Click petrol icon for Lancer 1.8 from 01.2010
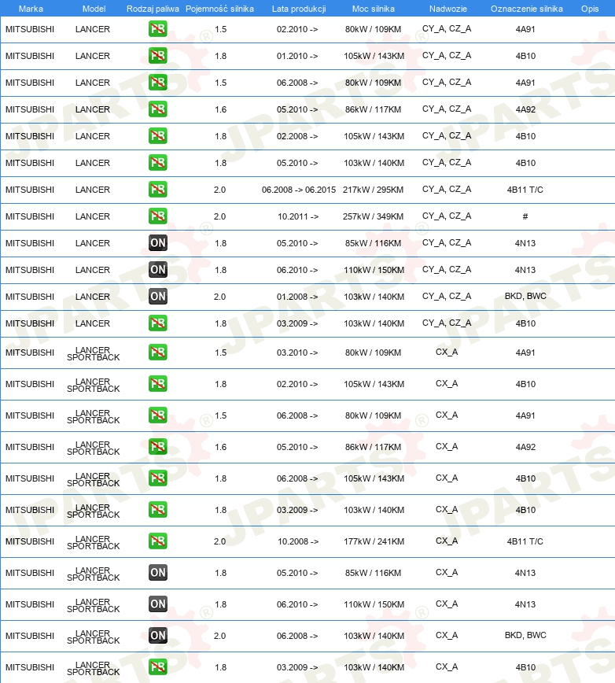 point(157,56)
